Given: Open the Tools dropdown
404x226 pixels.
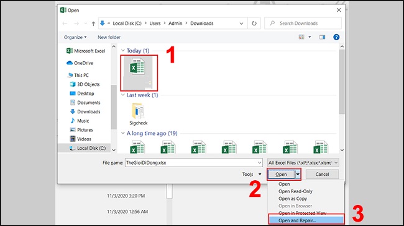Looking at the screenshot, I should [x=252, y=175].
